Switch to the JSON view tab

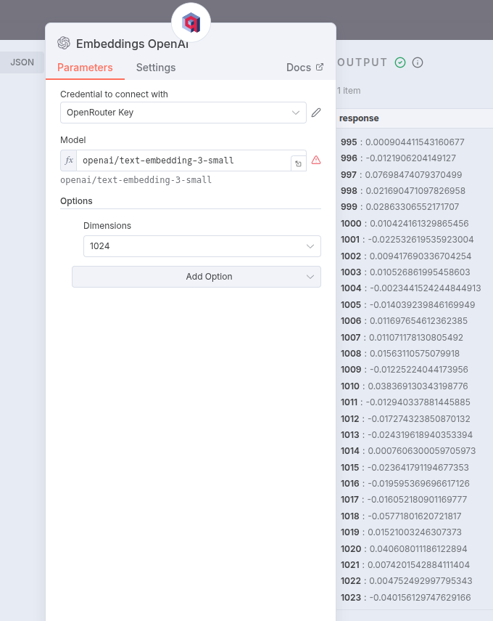(x=22, y=62)
